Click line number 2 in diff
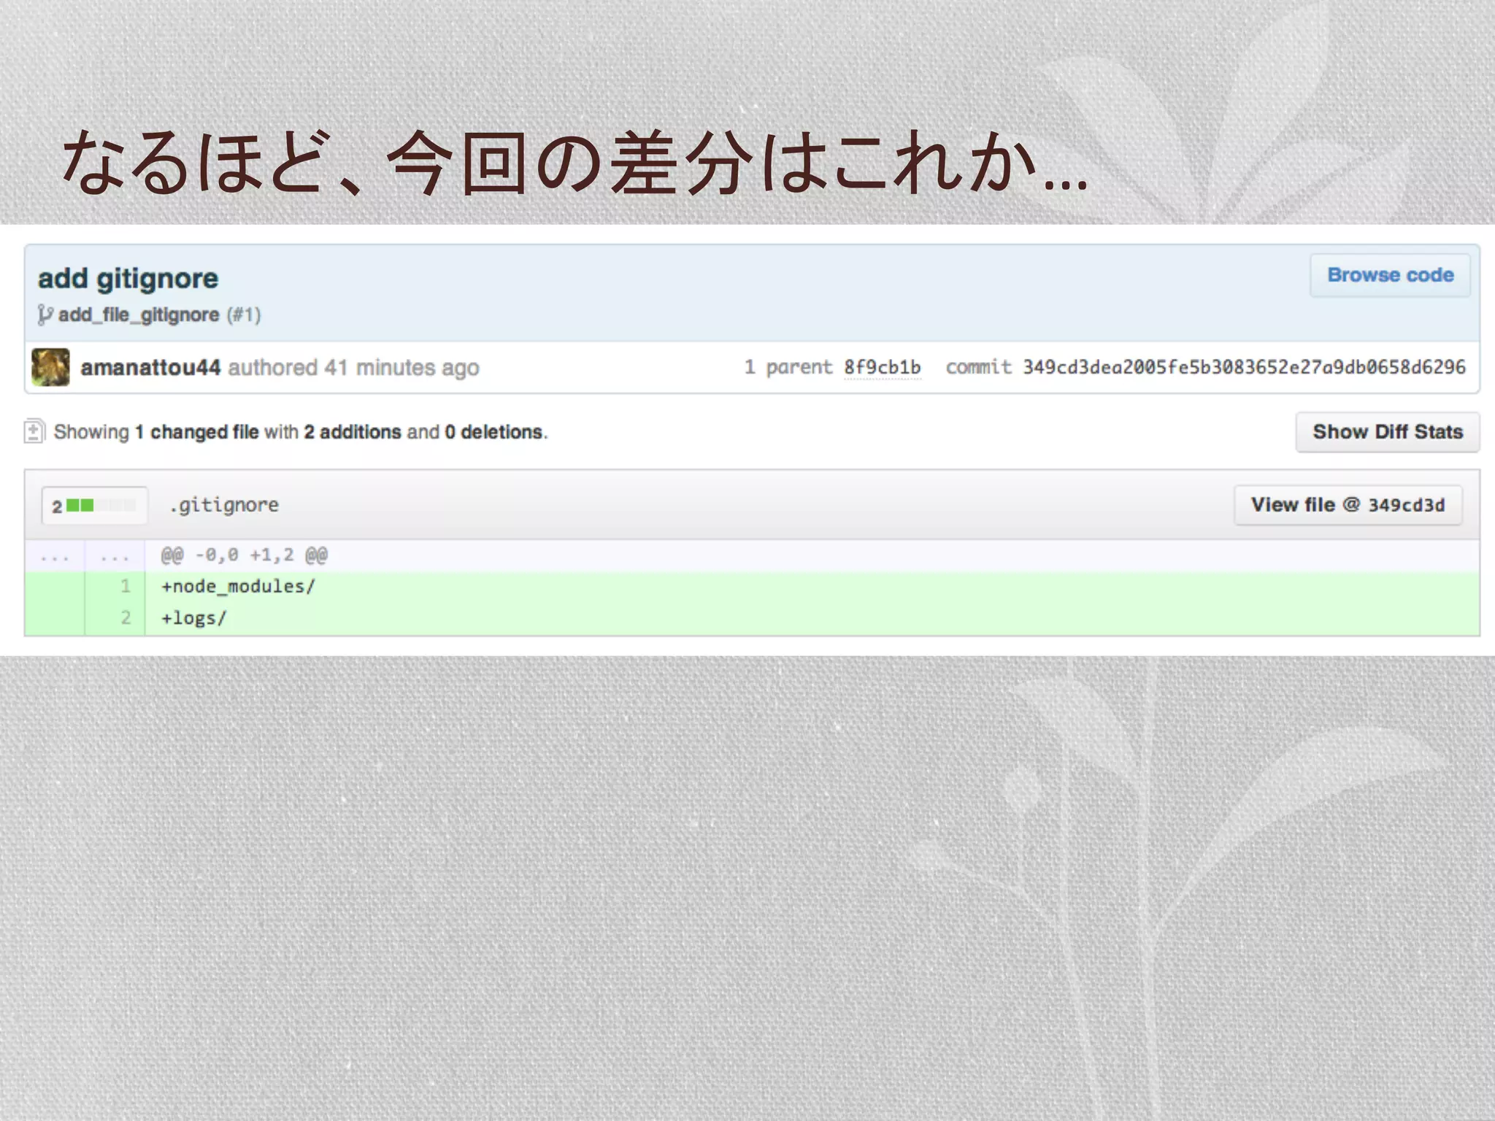 click(x=126, y=618)
